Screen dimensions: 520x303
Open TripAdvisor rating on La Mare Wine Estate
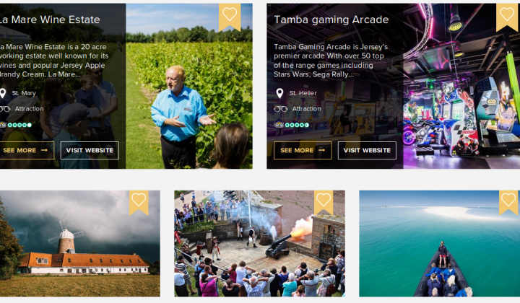pos(16,125)
